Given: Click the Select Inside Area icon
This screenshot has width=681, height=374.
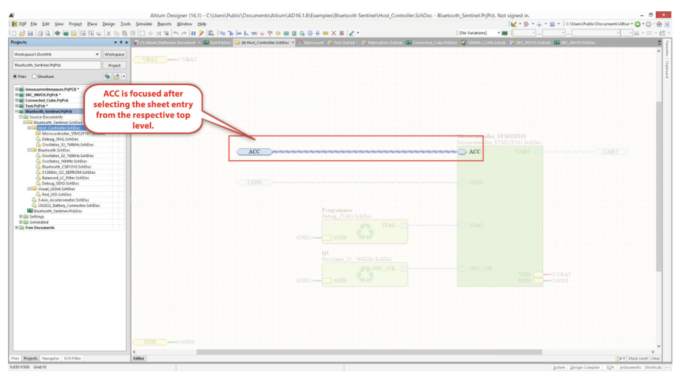Looking at the screenshot, I should 142,33.
